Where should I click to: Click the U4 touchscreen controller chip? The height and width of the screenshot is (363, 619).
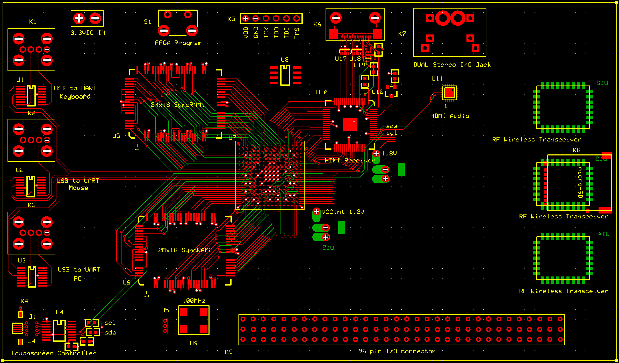coord(59,331)
